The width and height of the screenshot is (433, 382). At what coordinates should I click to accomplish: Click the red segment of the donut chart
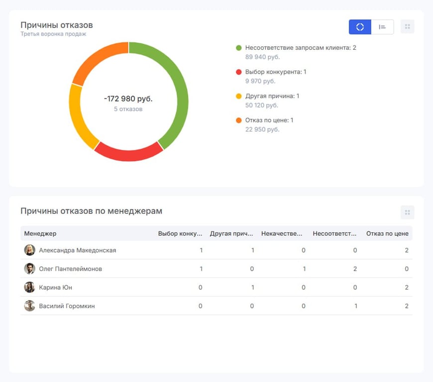click(x=129, y=155)
